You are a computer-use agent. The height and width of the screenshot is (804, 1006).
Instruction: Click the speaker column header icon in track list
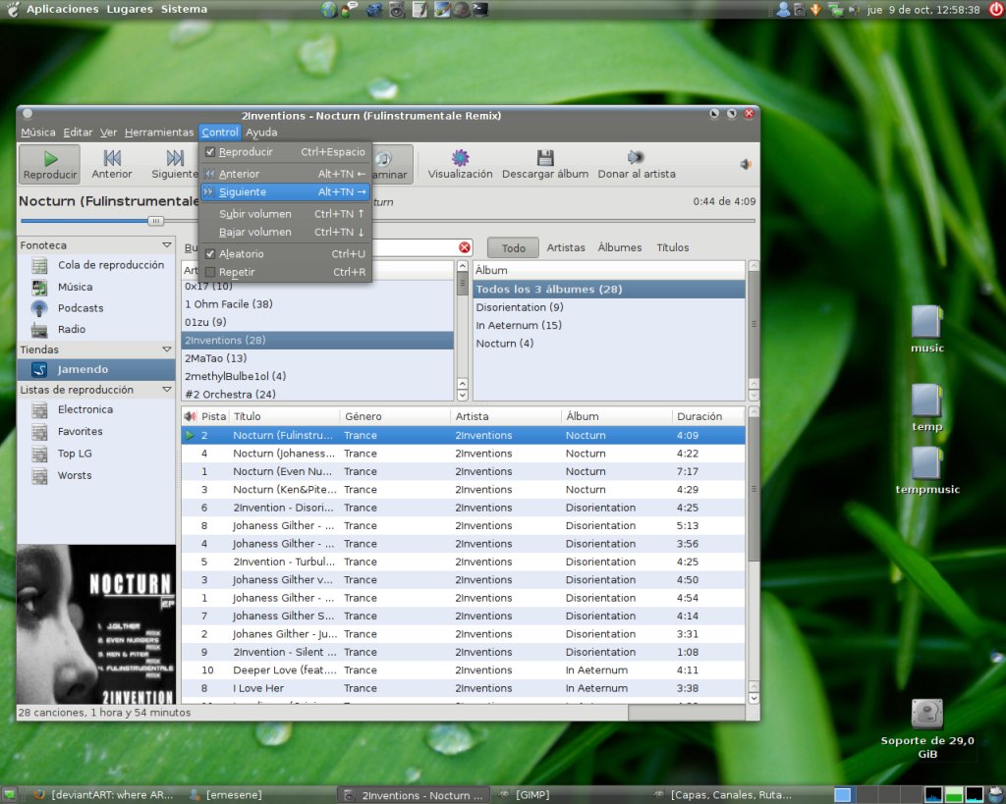coord(190,417)
